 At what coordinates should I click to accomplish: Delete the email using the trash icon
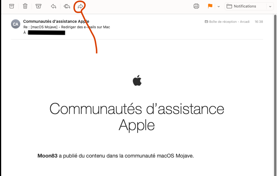coord(25,6)
